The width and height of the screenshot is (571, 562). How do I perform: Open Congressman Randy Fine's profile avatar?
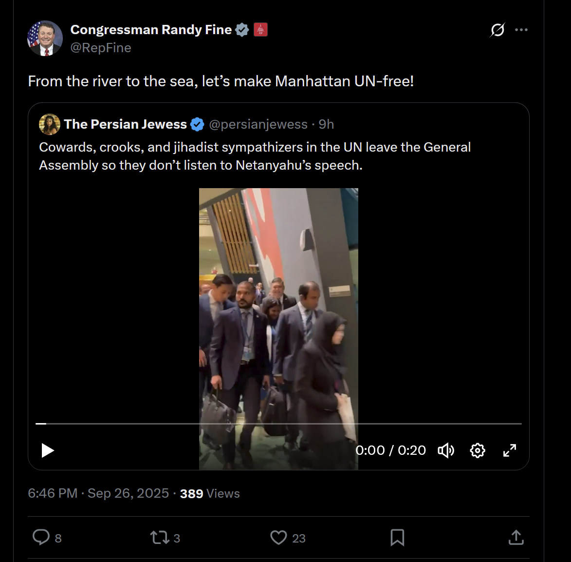coord(45,39)
